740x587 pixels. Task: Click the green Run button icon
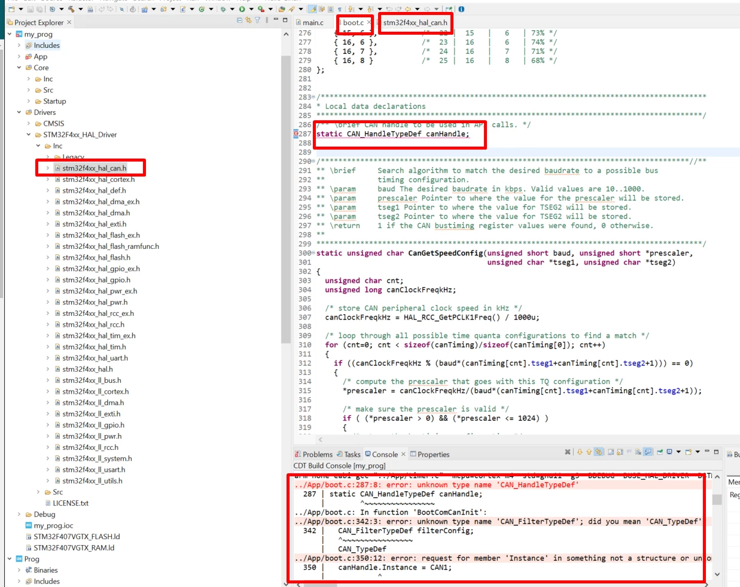[242, 9]
